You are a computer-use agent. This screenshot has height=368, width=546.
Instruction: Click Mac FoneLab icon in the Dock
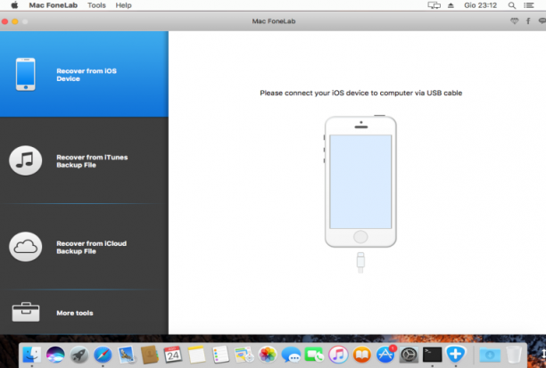click(456, 355)
